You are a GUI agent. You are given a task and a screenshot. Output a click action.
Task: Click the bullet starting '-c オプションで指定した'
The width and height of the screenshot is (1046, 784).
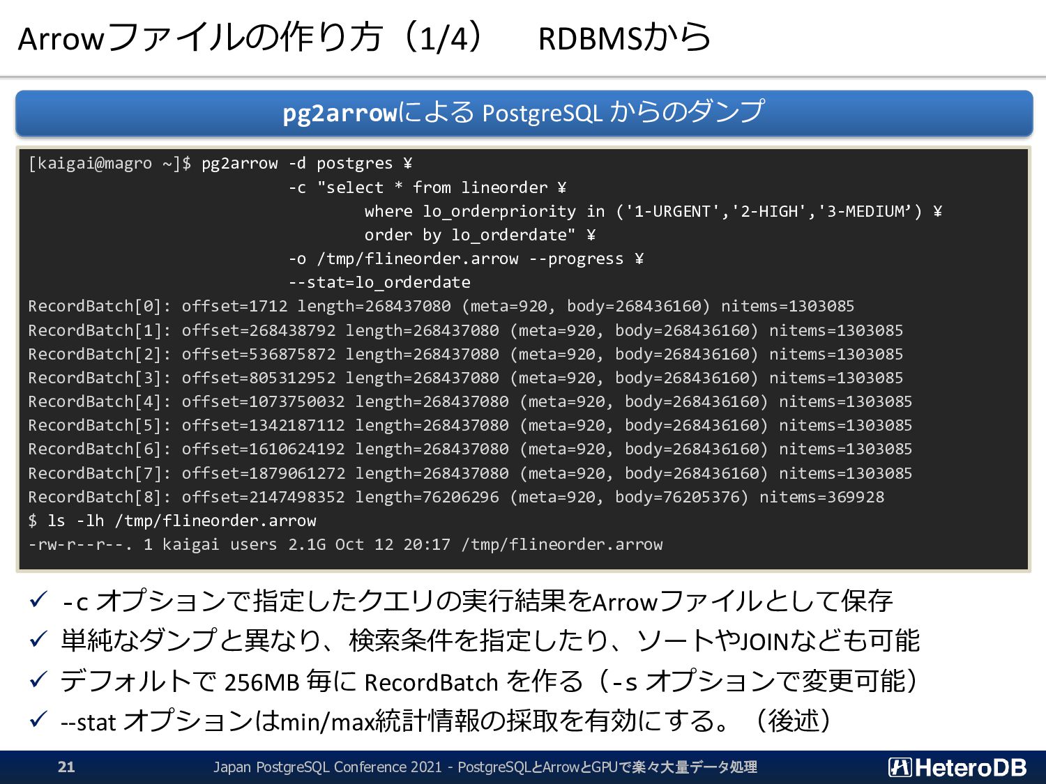(x=477, y=601)
